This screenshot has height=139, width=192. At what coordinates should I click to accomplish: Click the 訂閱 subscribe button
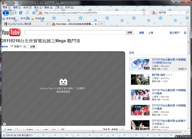click(x=33, y=47)
